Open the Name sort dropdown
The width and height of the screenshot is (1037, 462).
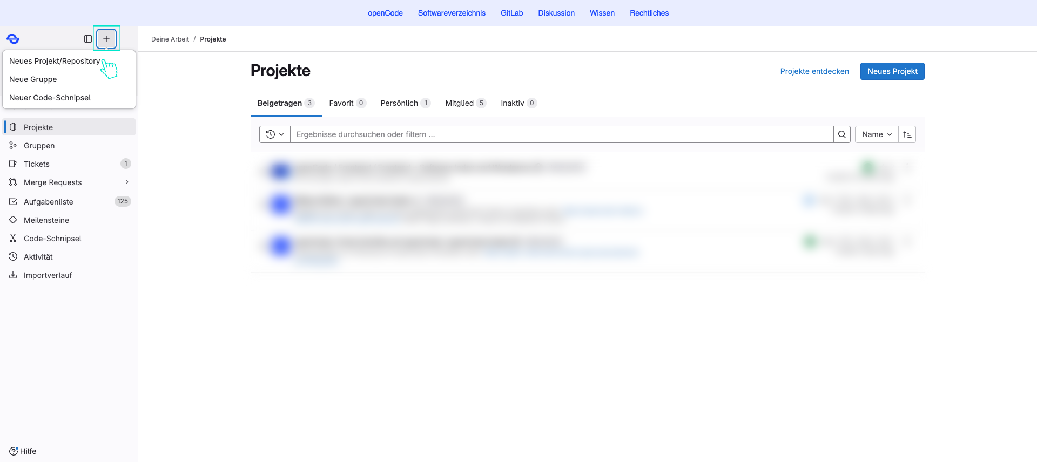click(x=876, y=134)
